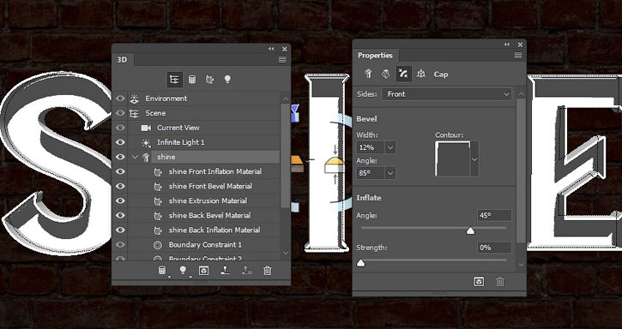Toggle visibility of Environment entry

click(120, 99)
